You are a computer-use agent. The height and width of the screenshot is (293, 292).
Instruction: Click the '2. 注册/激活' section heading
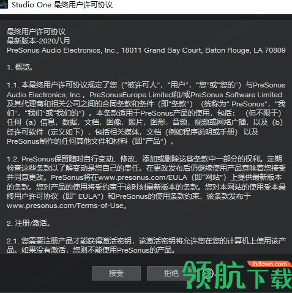(29, 223)
